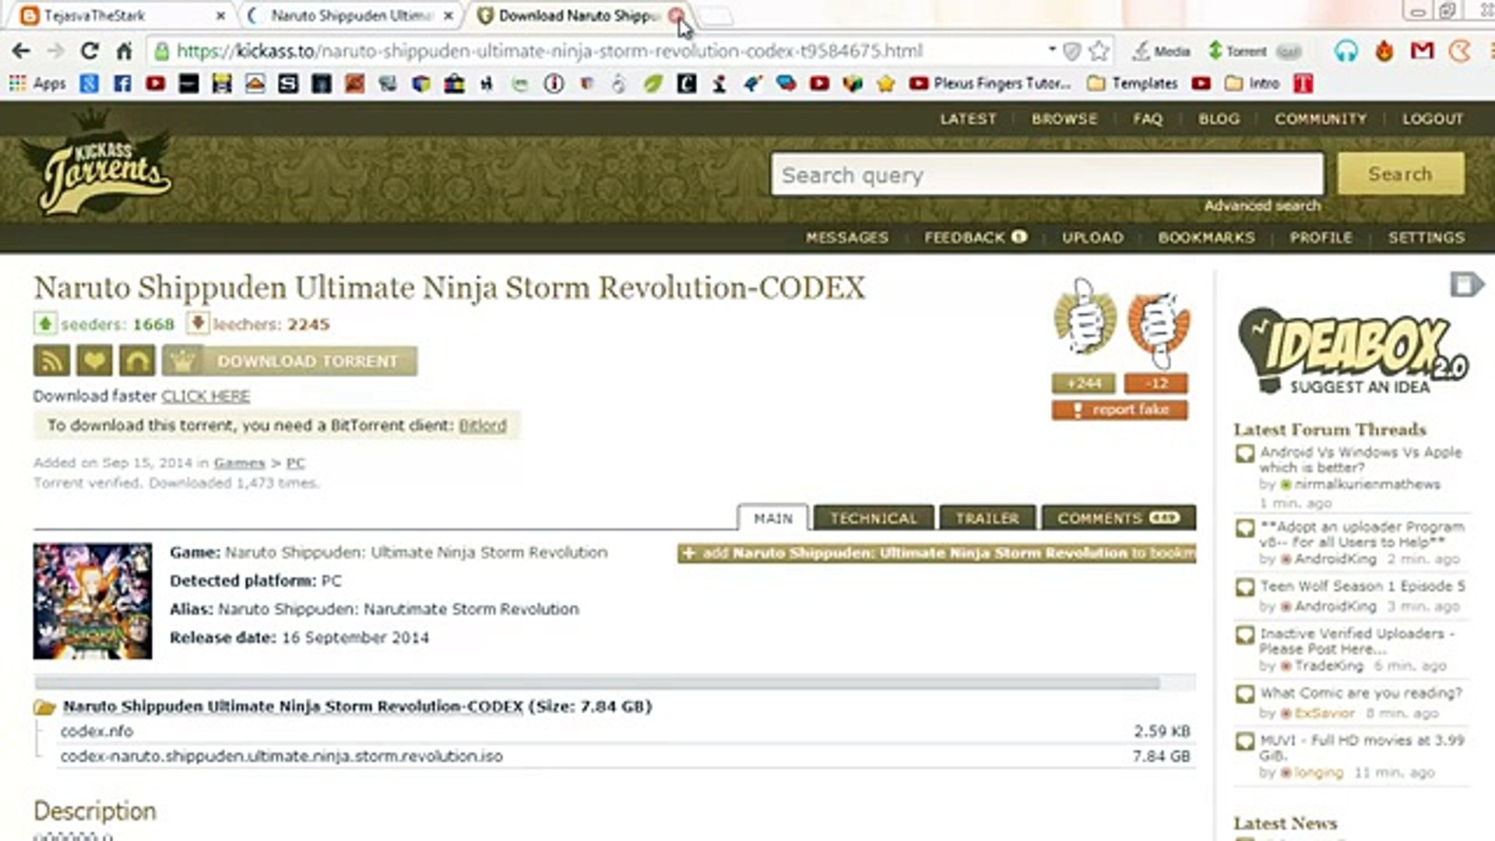
Task: Click the report fake button
Action: point(1120,410)
